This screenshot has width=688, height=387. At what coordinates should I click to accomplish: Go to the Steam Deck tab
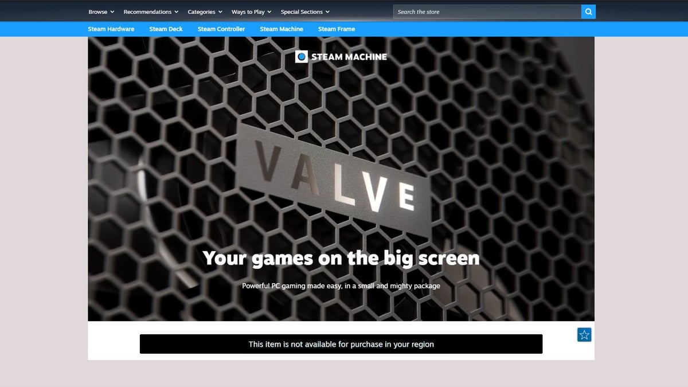coord(166,29)
